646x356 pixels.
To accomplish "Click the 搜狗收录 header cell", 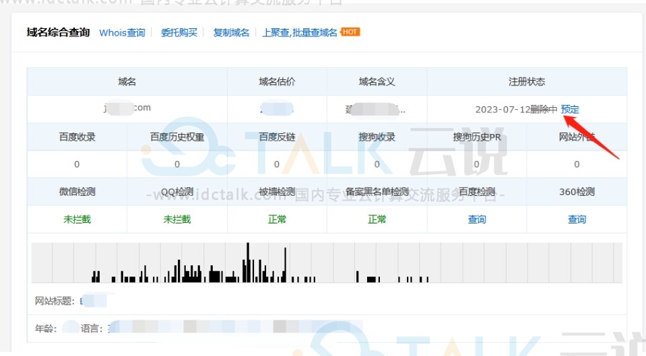I will point(377,137).
